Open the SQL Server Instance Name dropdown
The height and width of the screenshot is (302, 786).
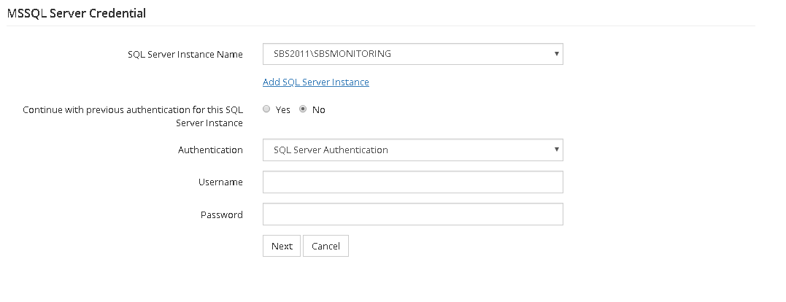click(412, 54)
